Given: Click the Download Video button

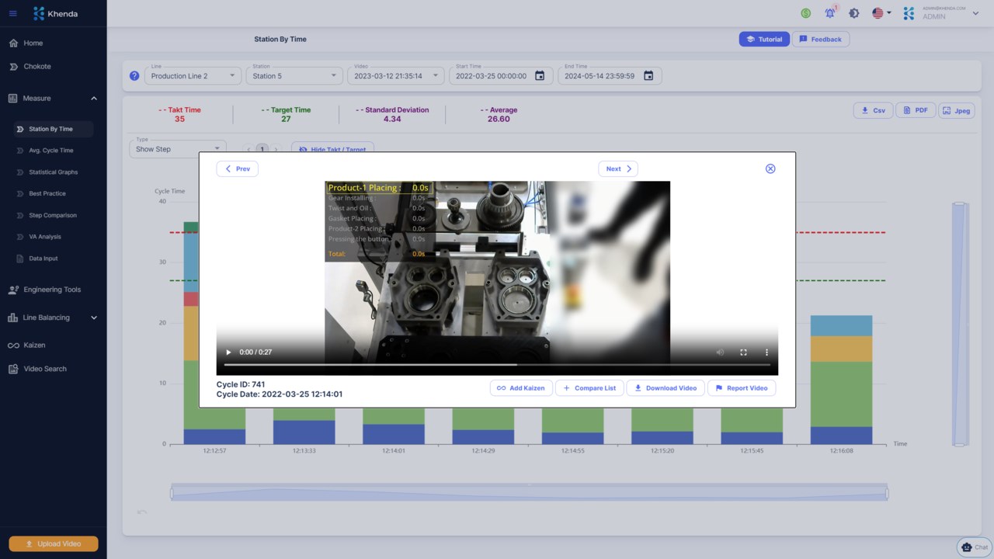Looking at the screenshot, I should (x=666, y=387).
